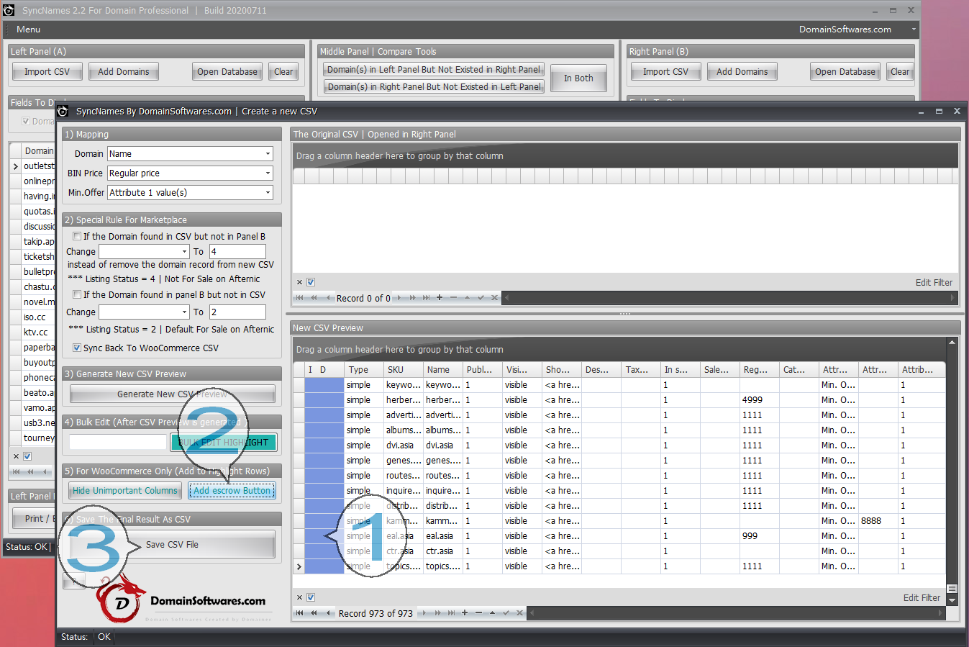Toggle Domain field checkbox in Fields To Display
The height and width of the screenshot is (647, 969).
[x=26, y=121]
